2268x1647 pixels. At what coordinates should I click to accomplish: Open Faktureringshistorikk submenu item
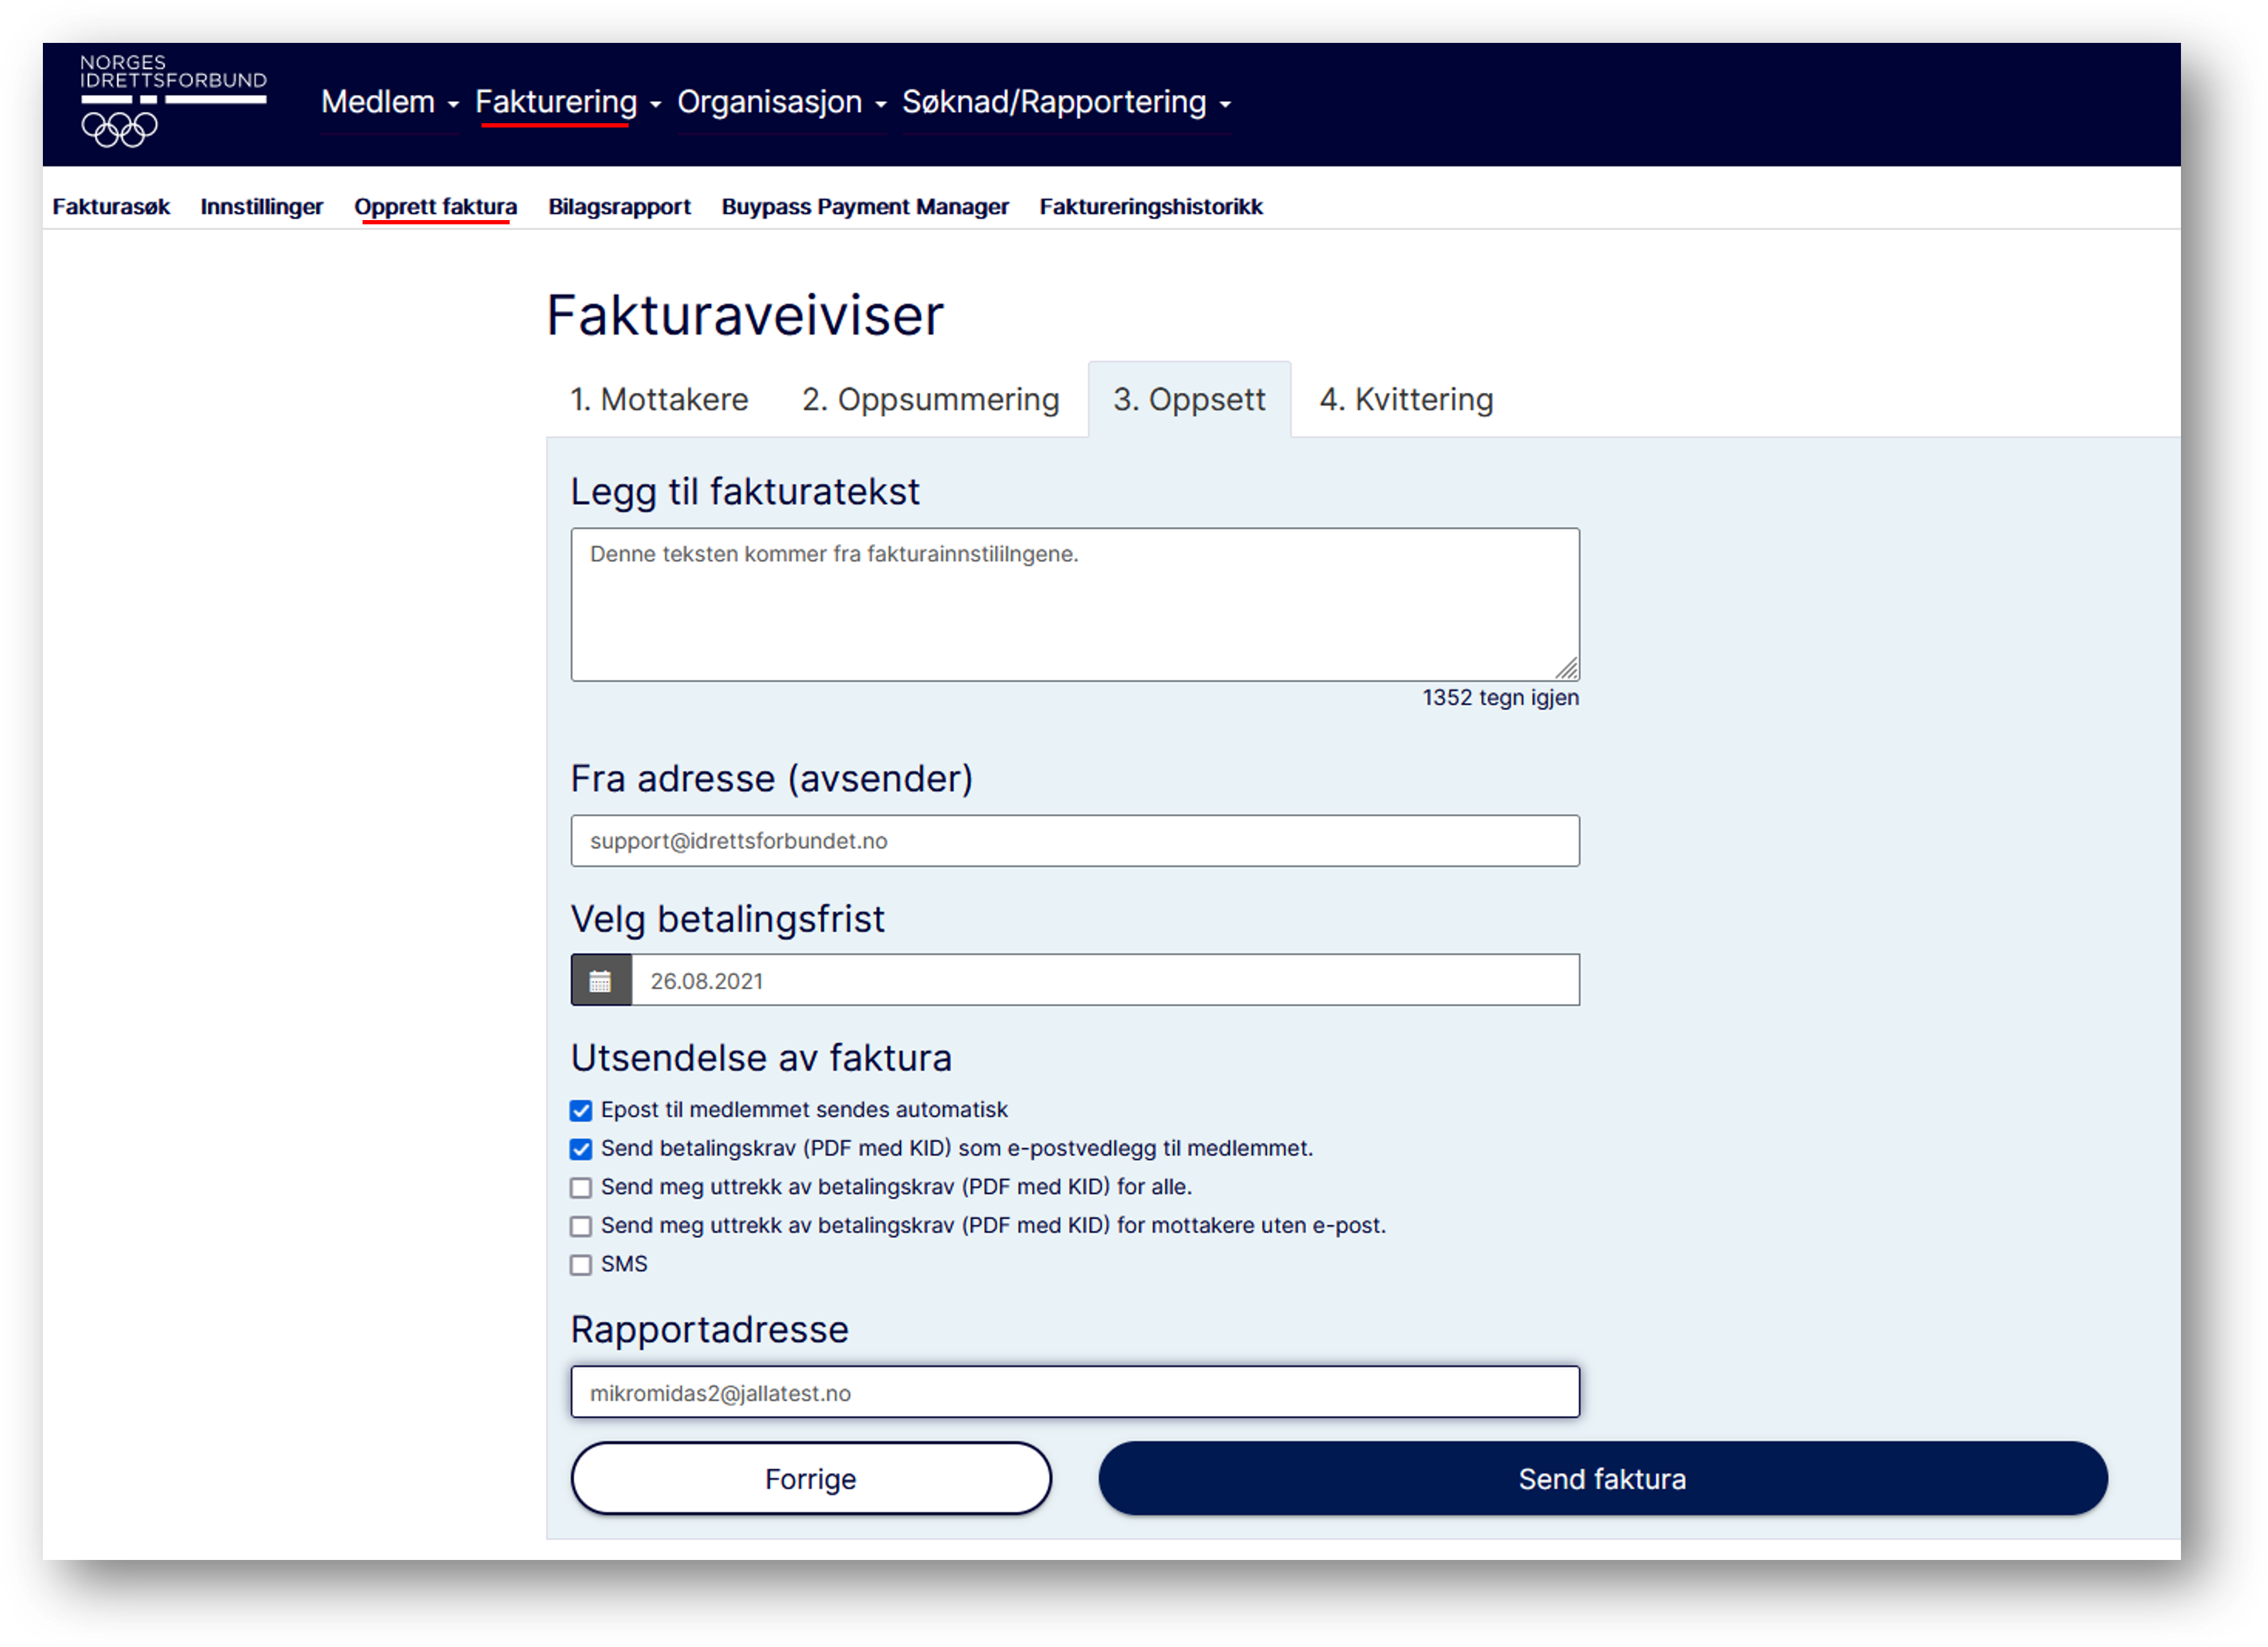click(x=1152, y=207)
